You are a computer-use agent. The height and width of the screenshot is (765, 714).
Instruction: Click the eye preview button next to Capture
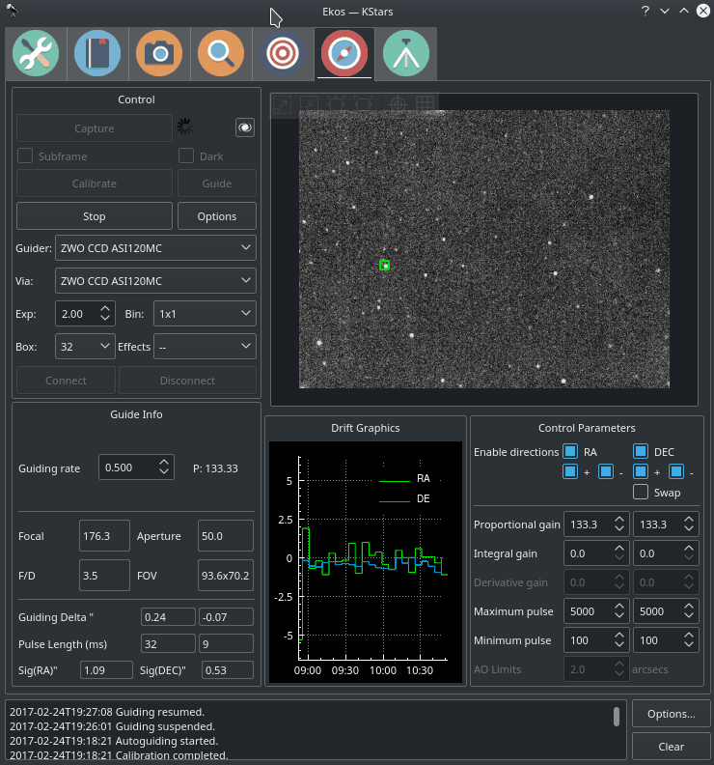(245, 127)
